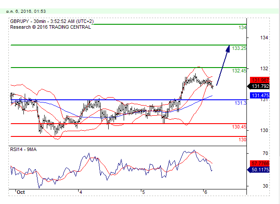Select the 5 date label on time axis
Viewport: 280px width, 204px height.
(144, 192)
